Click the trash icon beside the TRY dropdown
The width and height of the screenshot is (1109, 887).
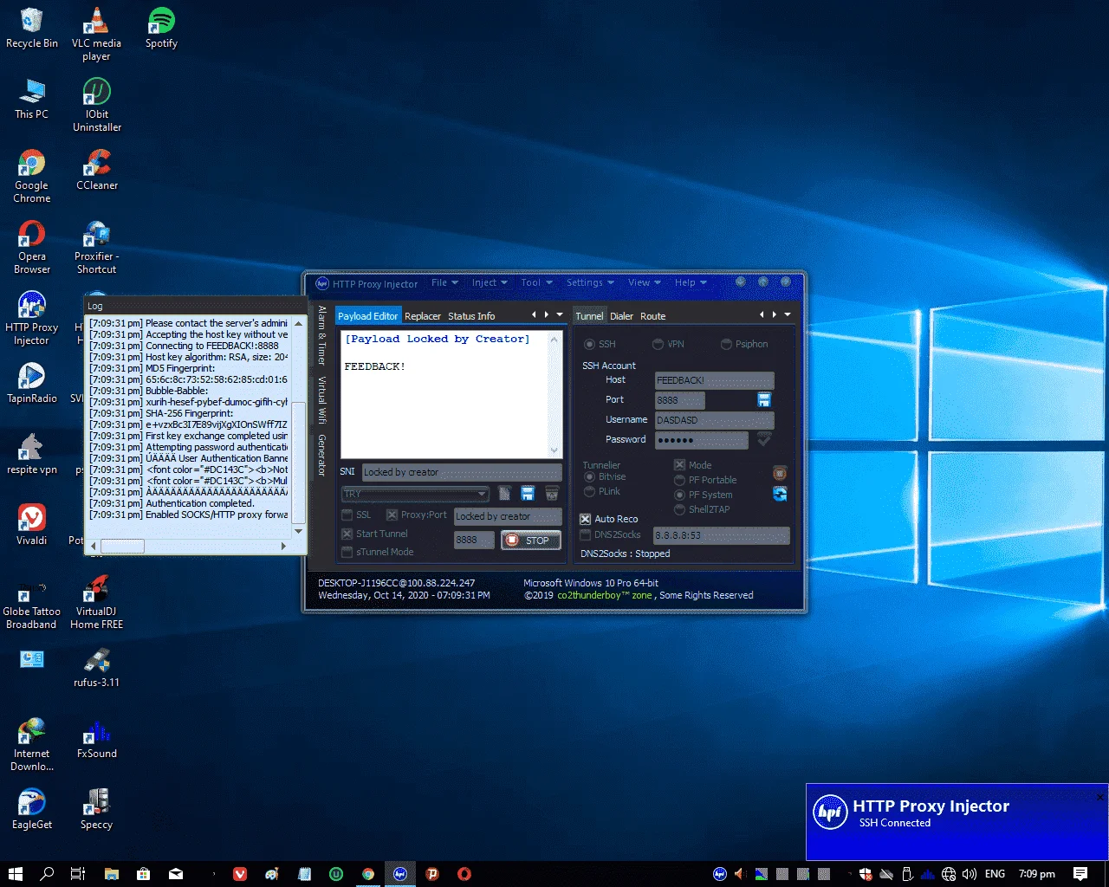(x=552, y=494)
